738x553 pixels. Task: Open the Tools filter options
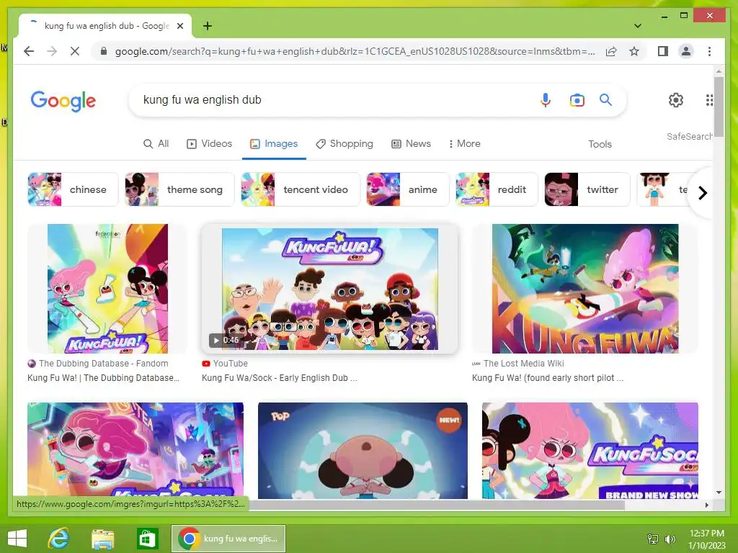pos(600,144)
